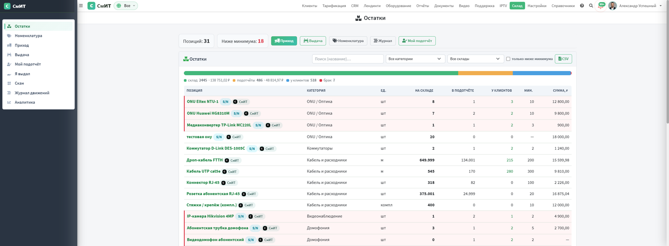Click the Аналитика chart icon in sidebar
Screen dimensions: 669x246
pyautogui.click(x=9, y=102)
